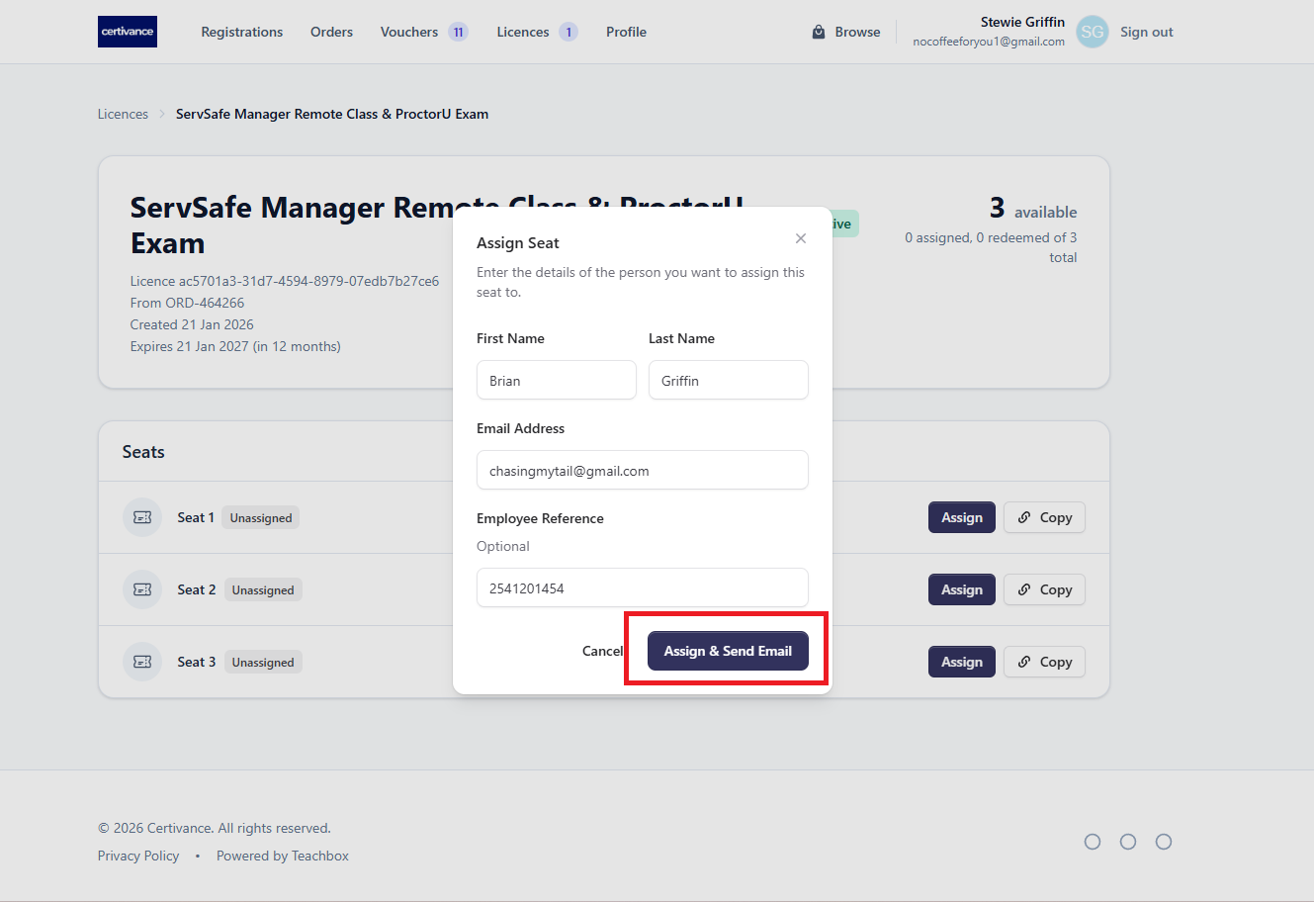Click the 3 available count
The image size is (1314, 902).
coord(1033,209)
